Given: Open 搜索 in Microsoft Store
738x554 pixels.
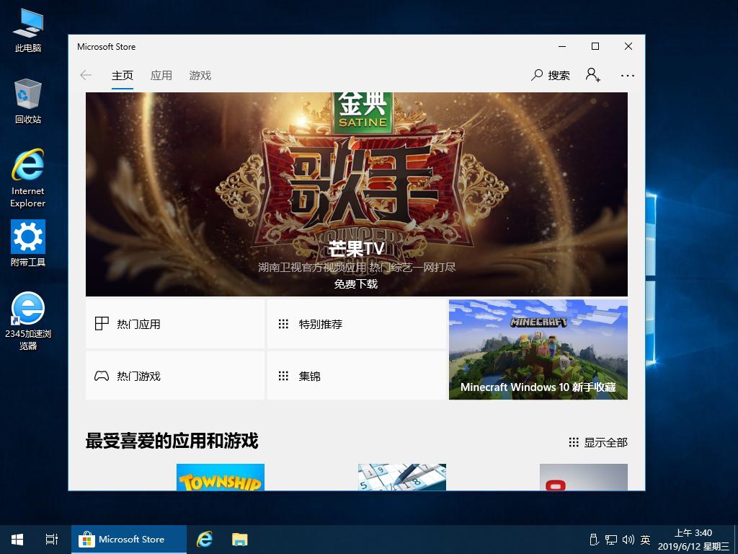Looking at the screenshot, I should coord(550,75).
